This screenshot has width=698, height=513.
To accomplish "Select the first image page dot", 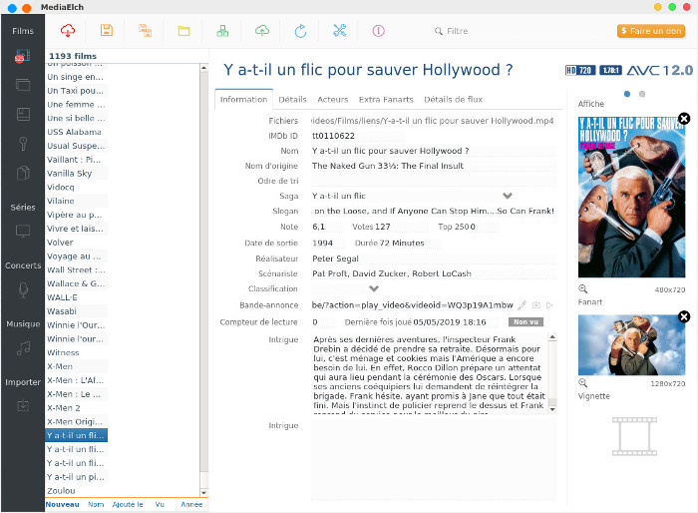I will coord(627,94).
